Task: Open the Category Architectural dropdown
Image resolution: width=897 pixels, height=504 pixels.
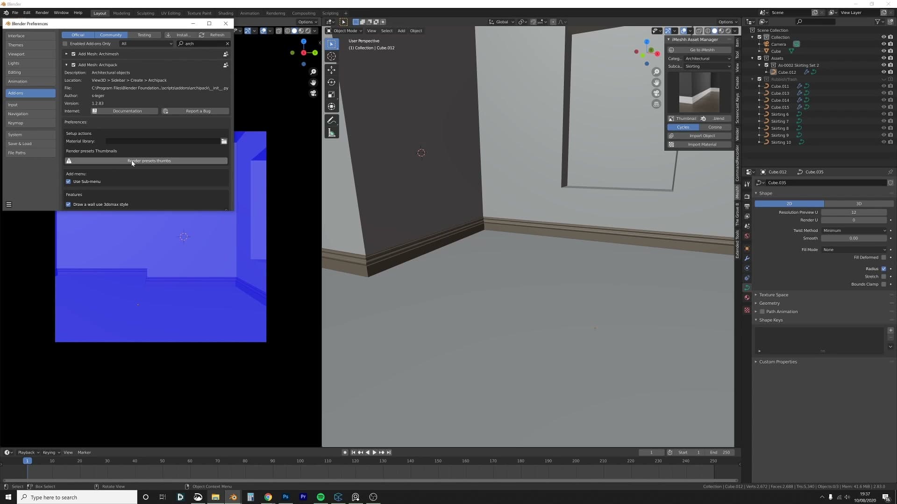Action: pos(708,59)
